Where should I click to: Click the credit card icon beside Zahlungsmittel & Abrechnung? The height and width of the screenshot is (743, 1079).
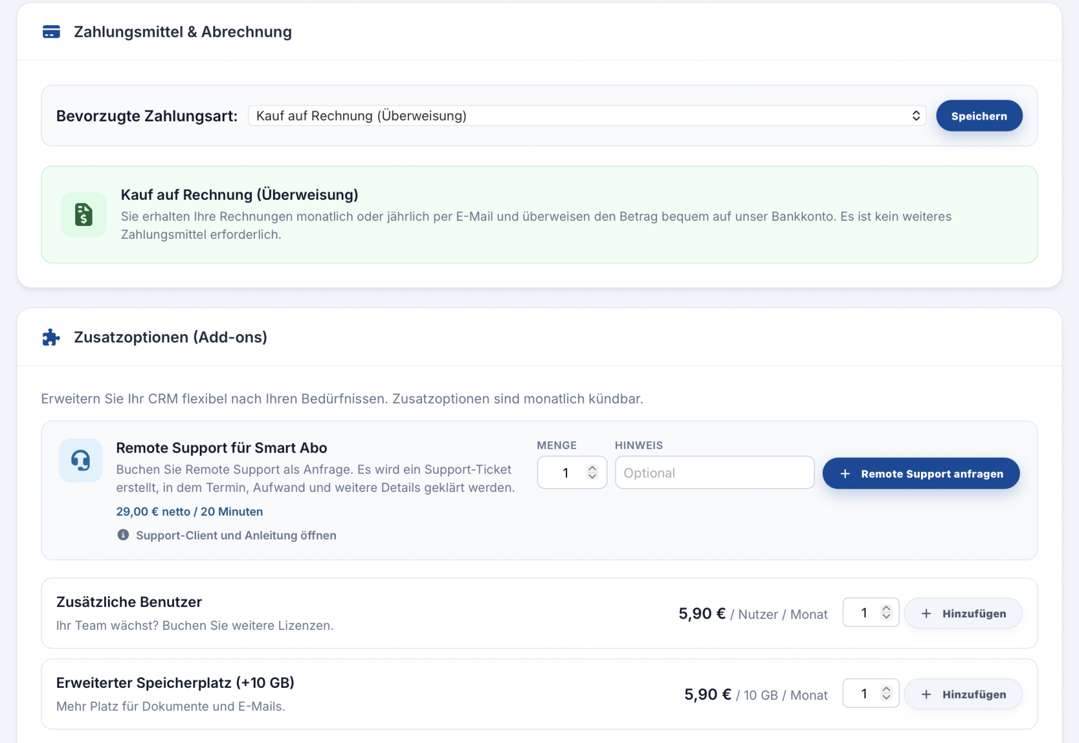click(51, 31)
